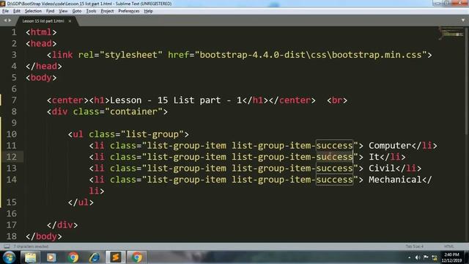Open the Windows Start menu
This screenshot has height=264, width=469.
tap(9, 257)
